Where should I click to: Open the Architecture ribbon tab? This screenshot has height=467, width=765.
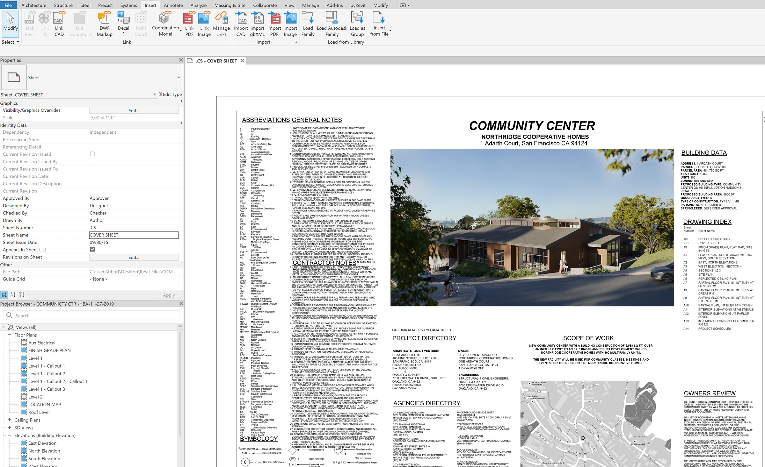pos(34,5)
